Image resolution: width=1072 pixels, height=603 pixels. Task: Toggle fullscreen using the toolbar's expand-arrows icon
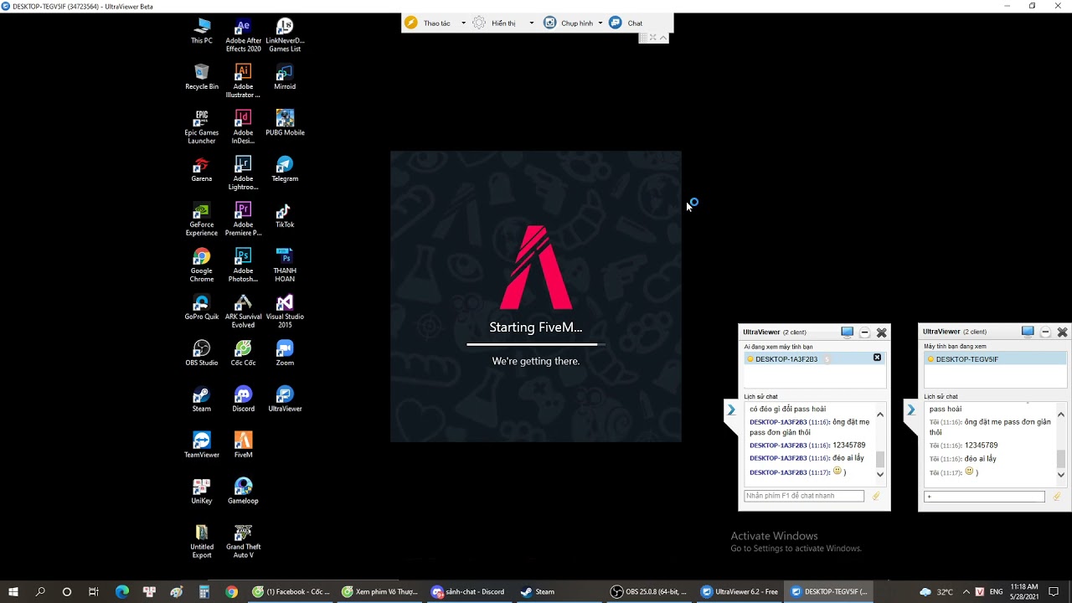point(652,38)
